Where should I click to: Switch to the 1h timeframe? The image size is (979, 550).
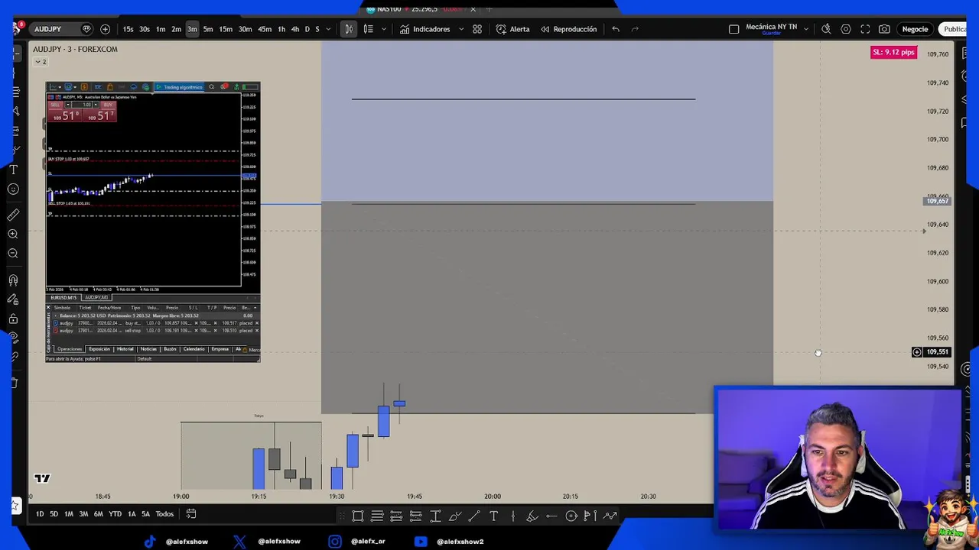pos(281,29)
